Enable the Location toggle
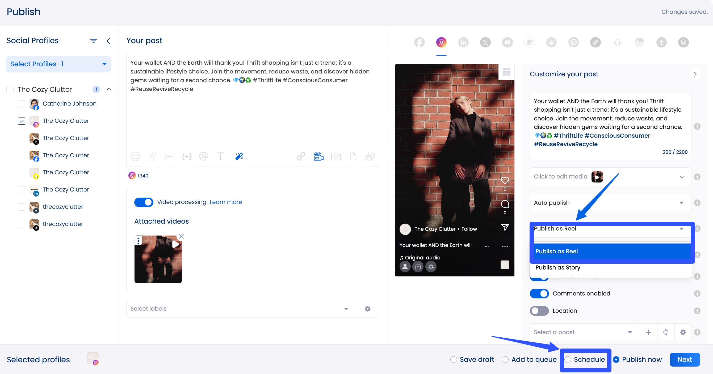Image resolution: width=713 pixels, height=374 pixels. (x=539, y=311)
